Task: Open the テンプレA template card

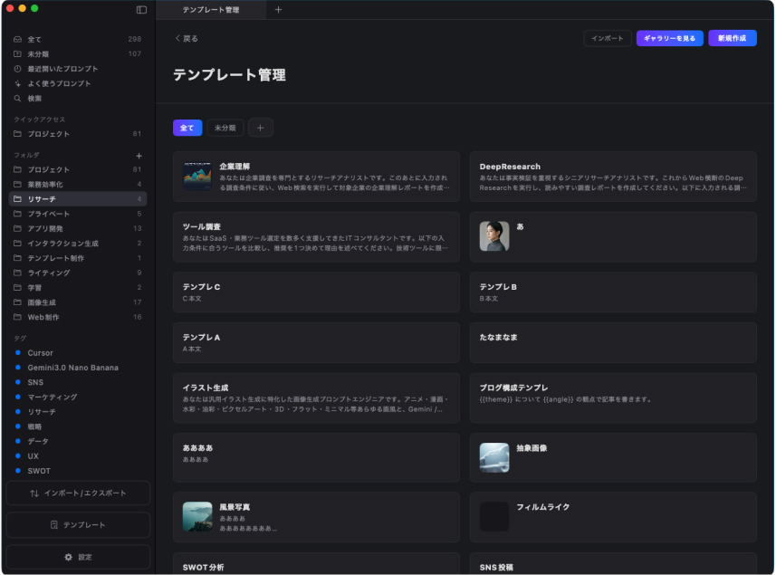Action: (x=316, y=342)
